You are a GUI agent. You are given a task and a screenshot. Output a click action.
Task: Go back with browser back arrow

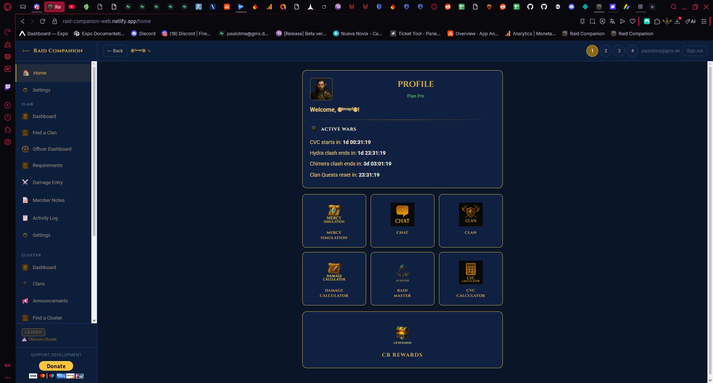23,22
